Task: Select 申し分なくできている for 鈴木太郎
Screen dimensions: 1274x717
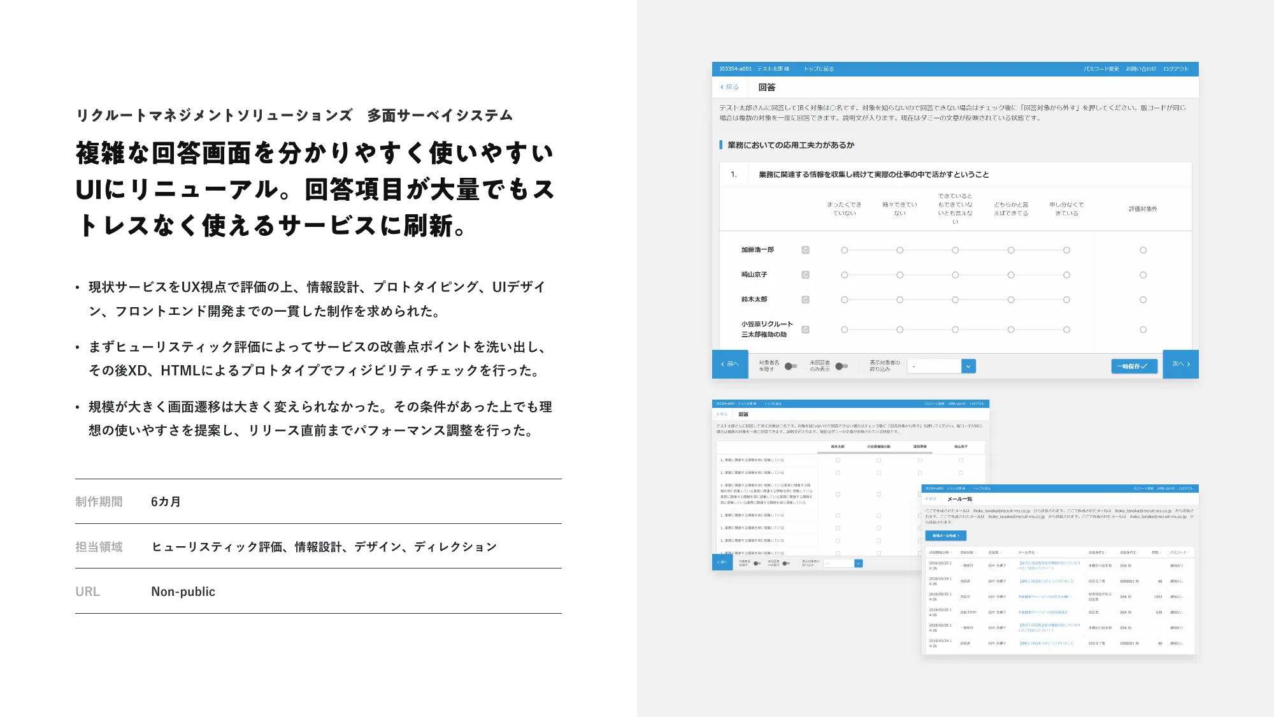Action: (x=1066, y=300)
